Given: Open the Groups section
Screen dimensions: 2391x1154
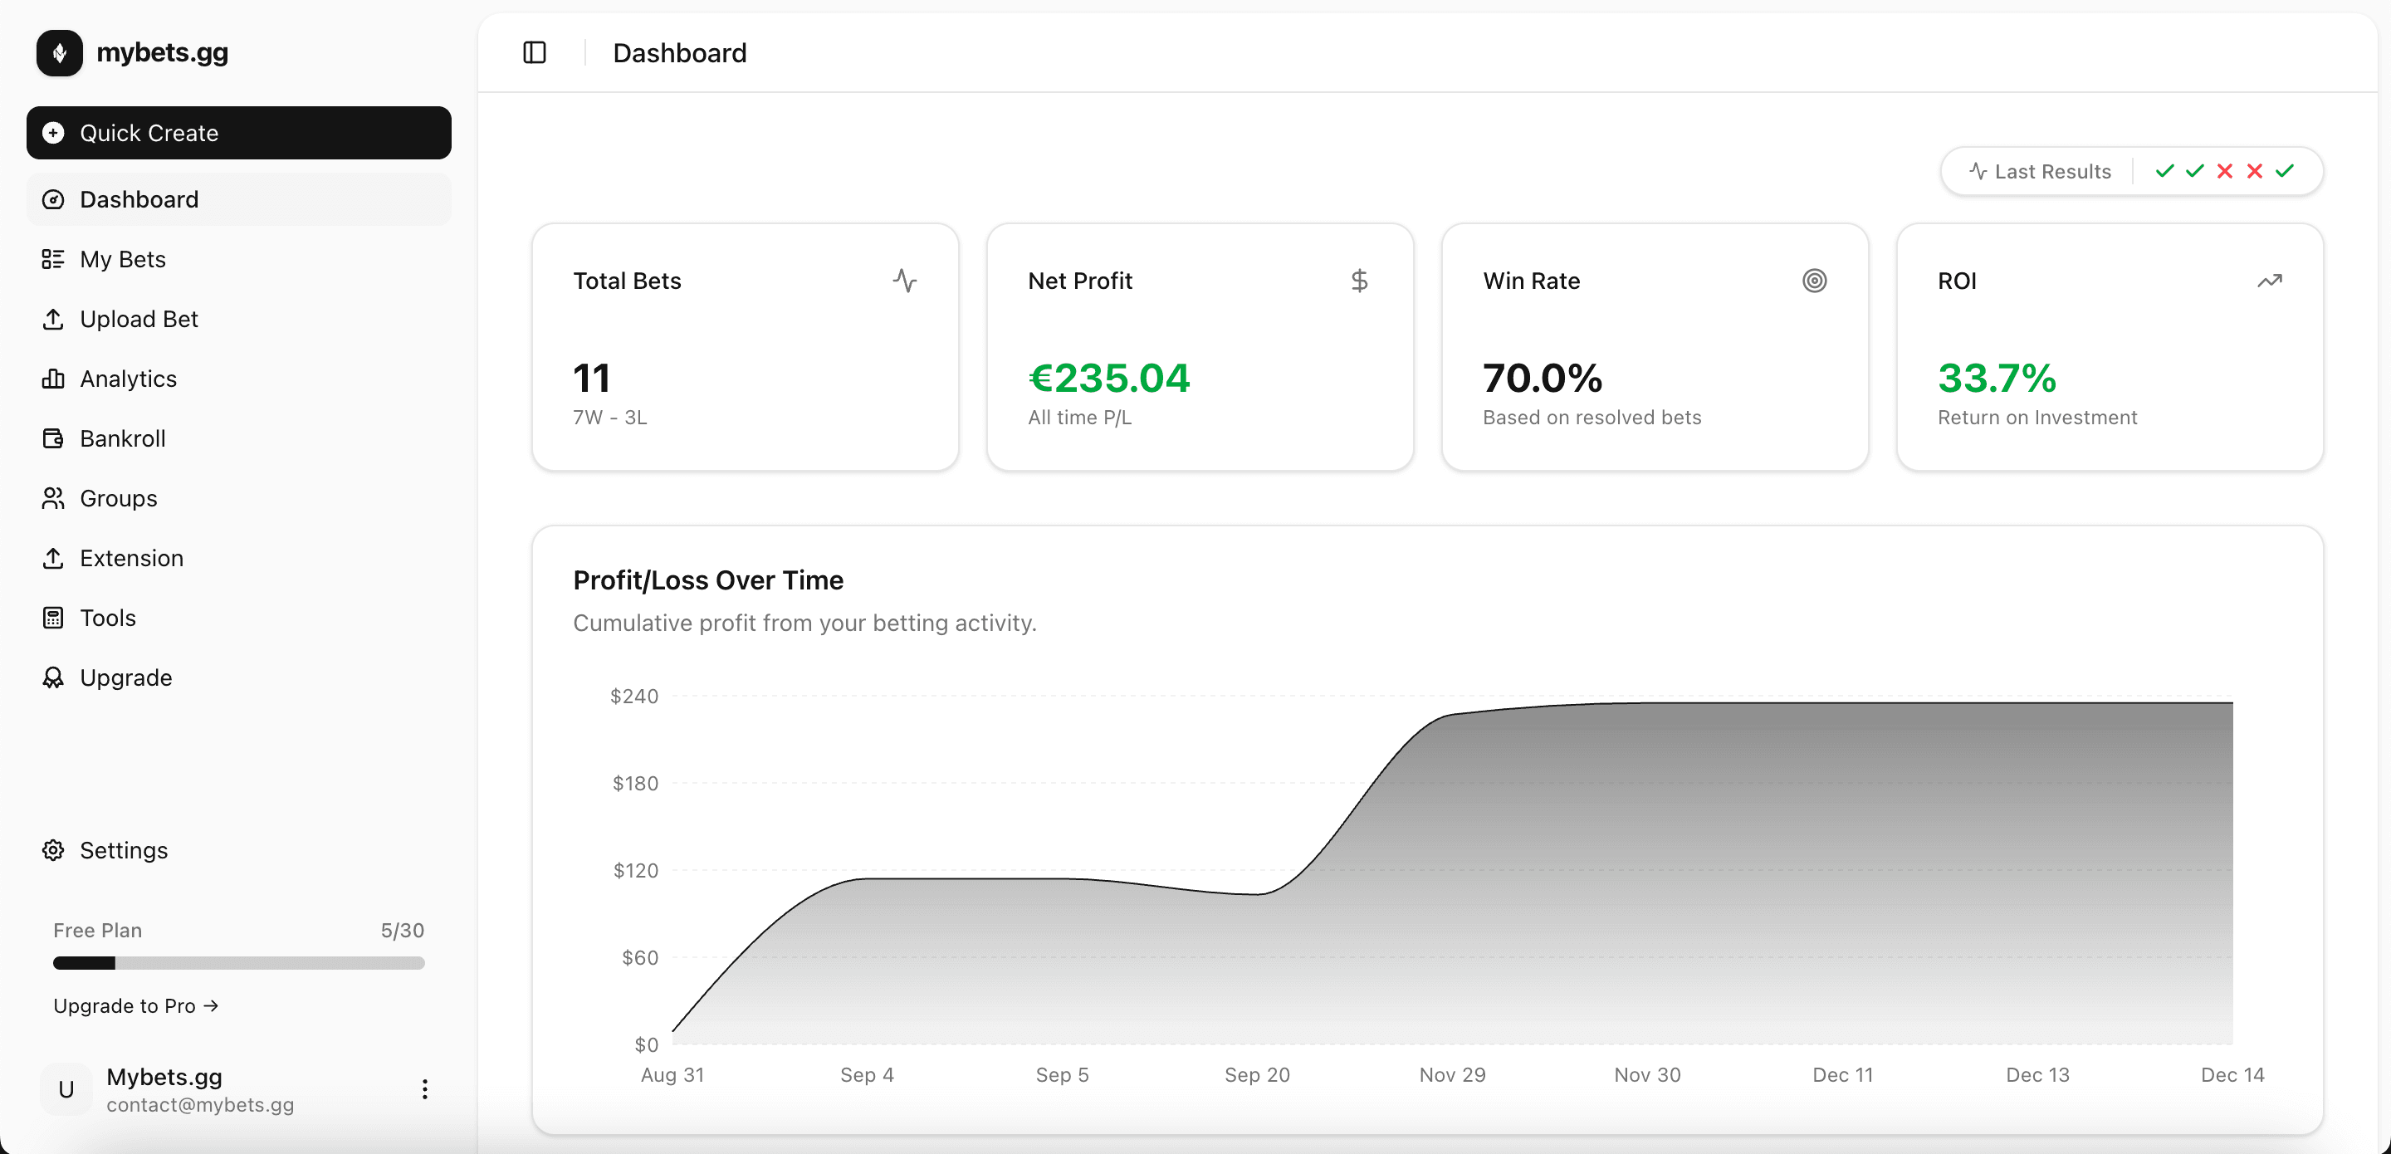Looking at the screenshot, I should click(118, 499).
